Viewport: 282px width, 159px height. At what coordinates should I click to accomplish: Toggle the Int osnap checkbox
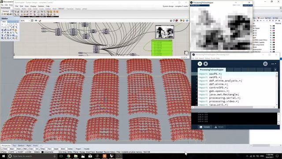tap(34, 149)
